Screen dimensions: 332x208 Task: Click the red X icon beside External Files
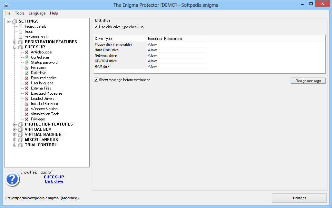pos(27,88)
